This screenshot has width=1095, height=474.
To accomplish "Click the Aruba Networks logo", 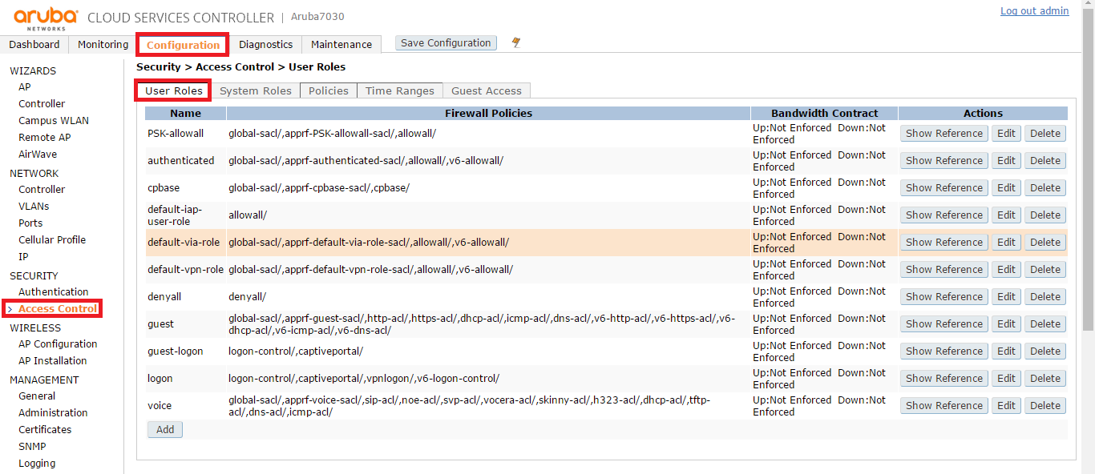I will [x=46, y=18].
